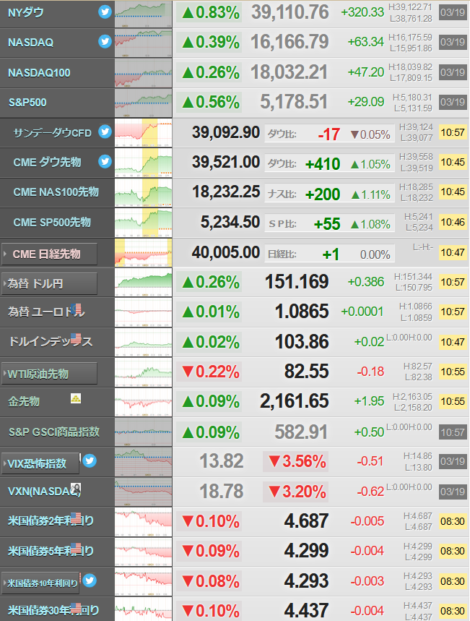Expand the 為替 ドル円 button

[49, 283]
